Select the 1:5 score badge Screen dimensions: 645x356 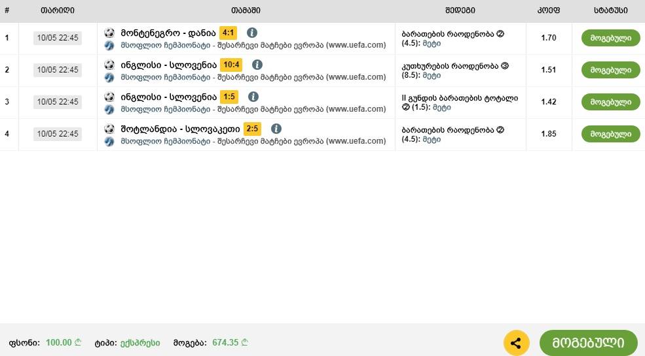[229, 97]
